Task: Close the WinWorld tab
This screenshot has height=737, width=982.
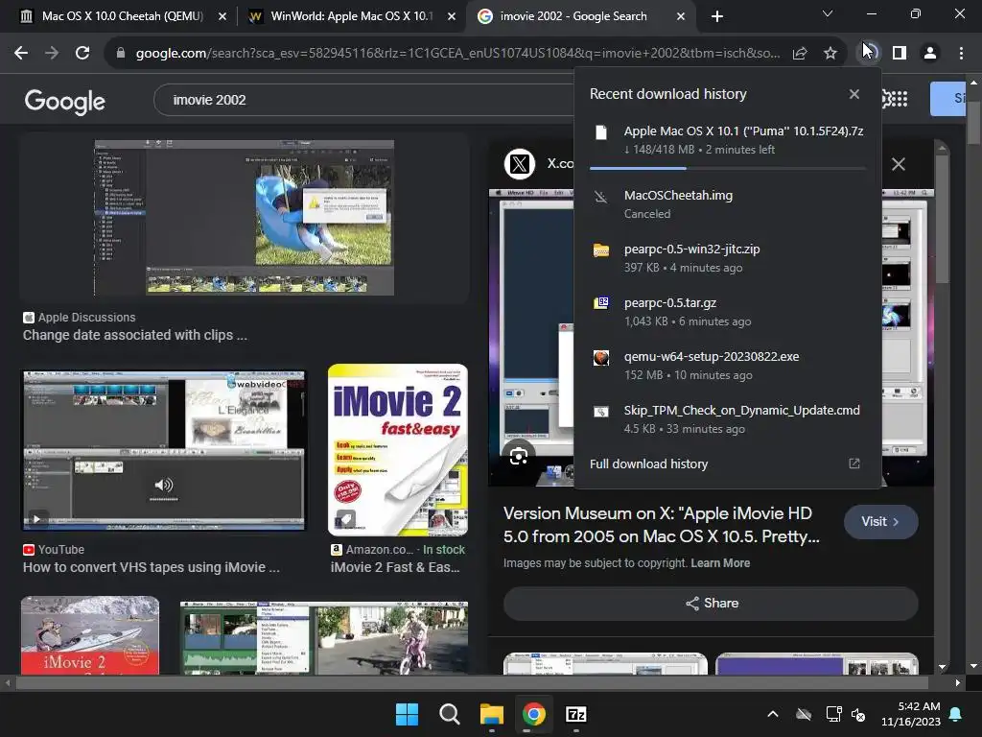Action: click(452, 16)
